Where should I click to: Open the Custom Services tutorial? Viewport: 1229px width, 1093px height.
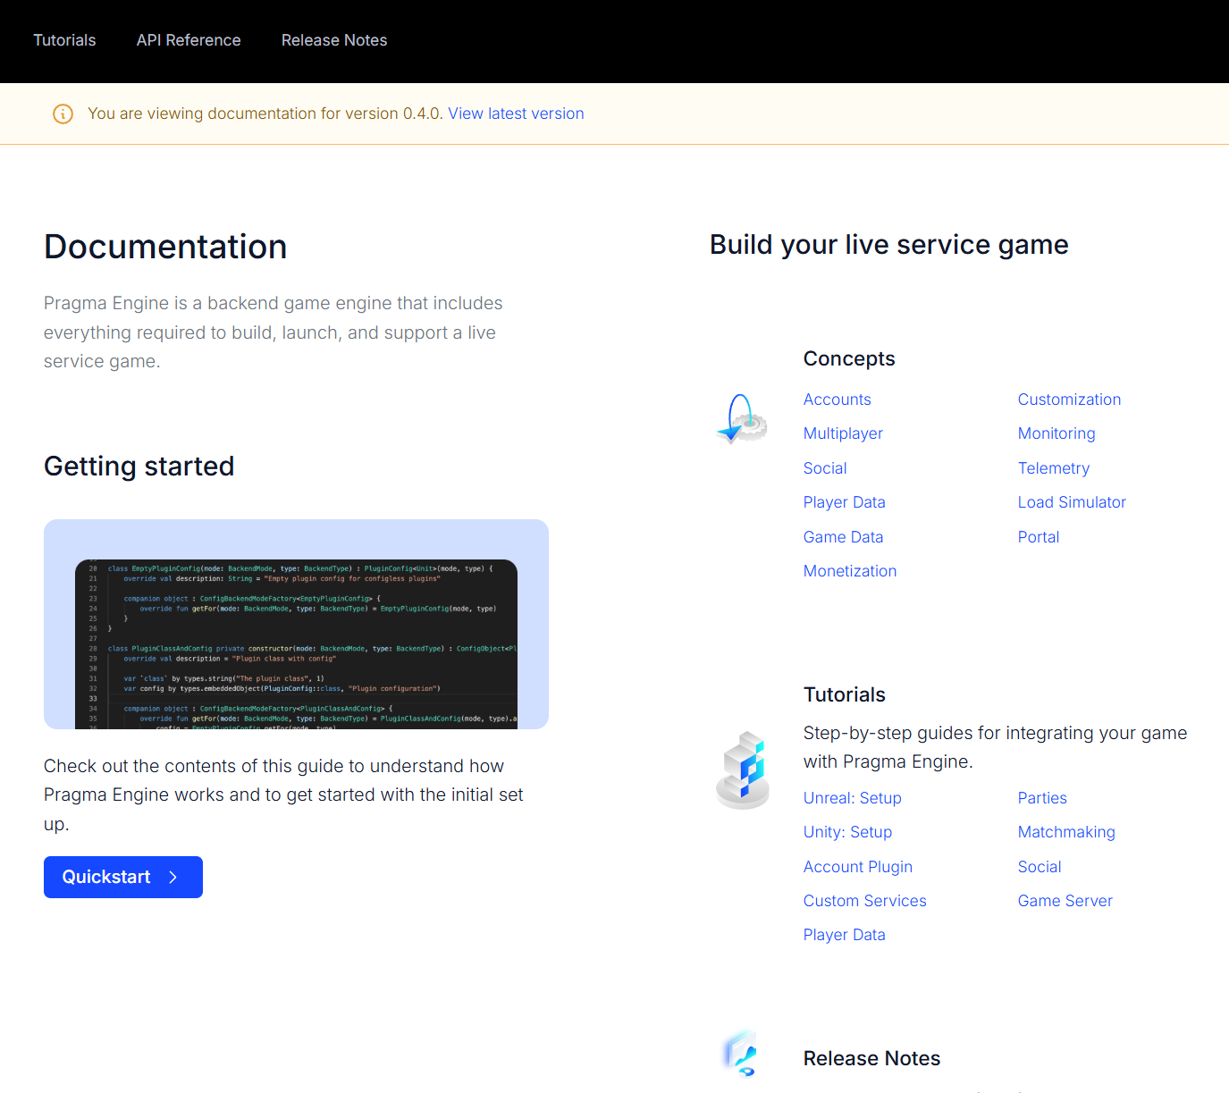864,901
